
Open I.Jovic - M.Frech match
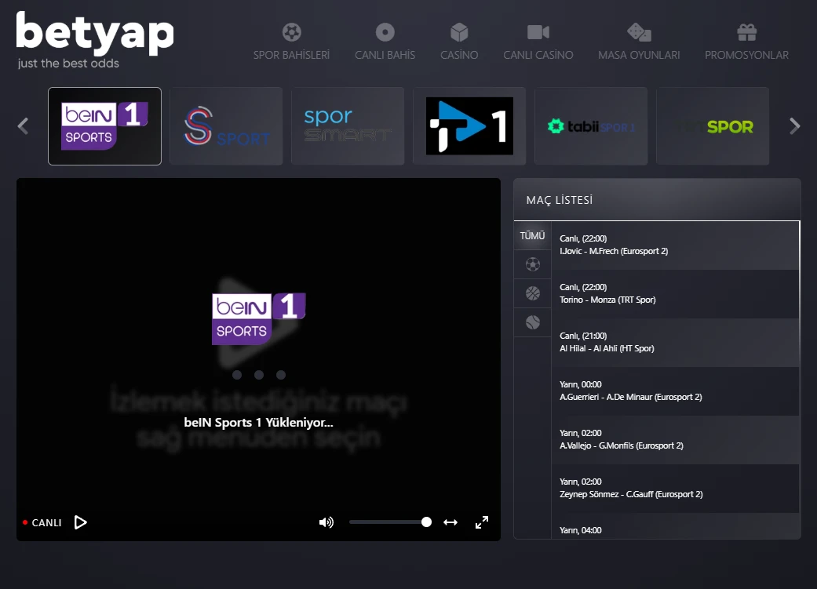(675, 245)
